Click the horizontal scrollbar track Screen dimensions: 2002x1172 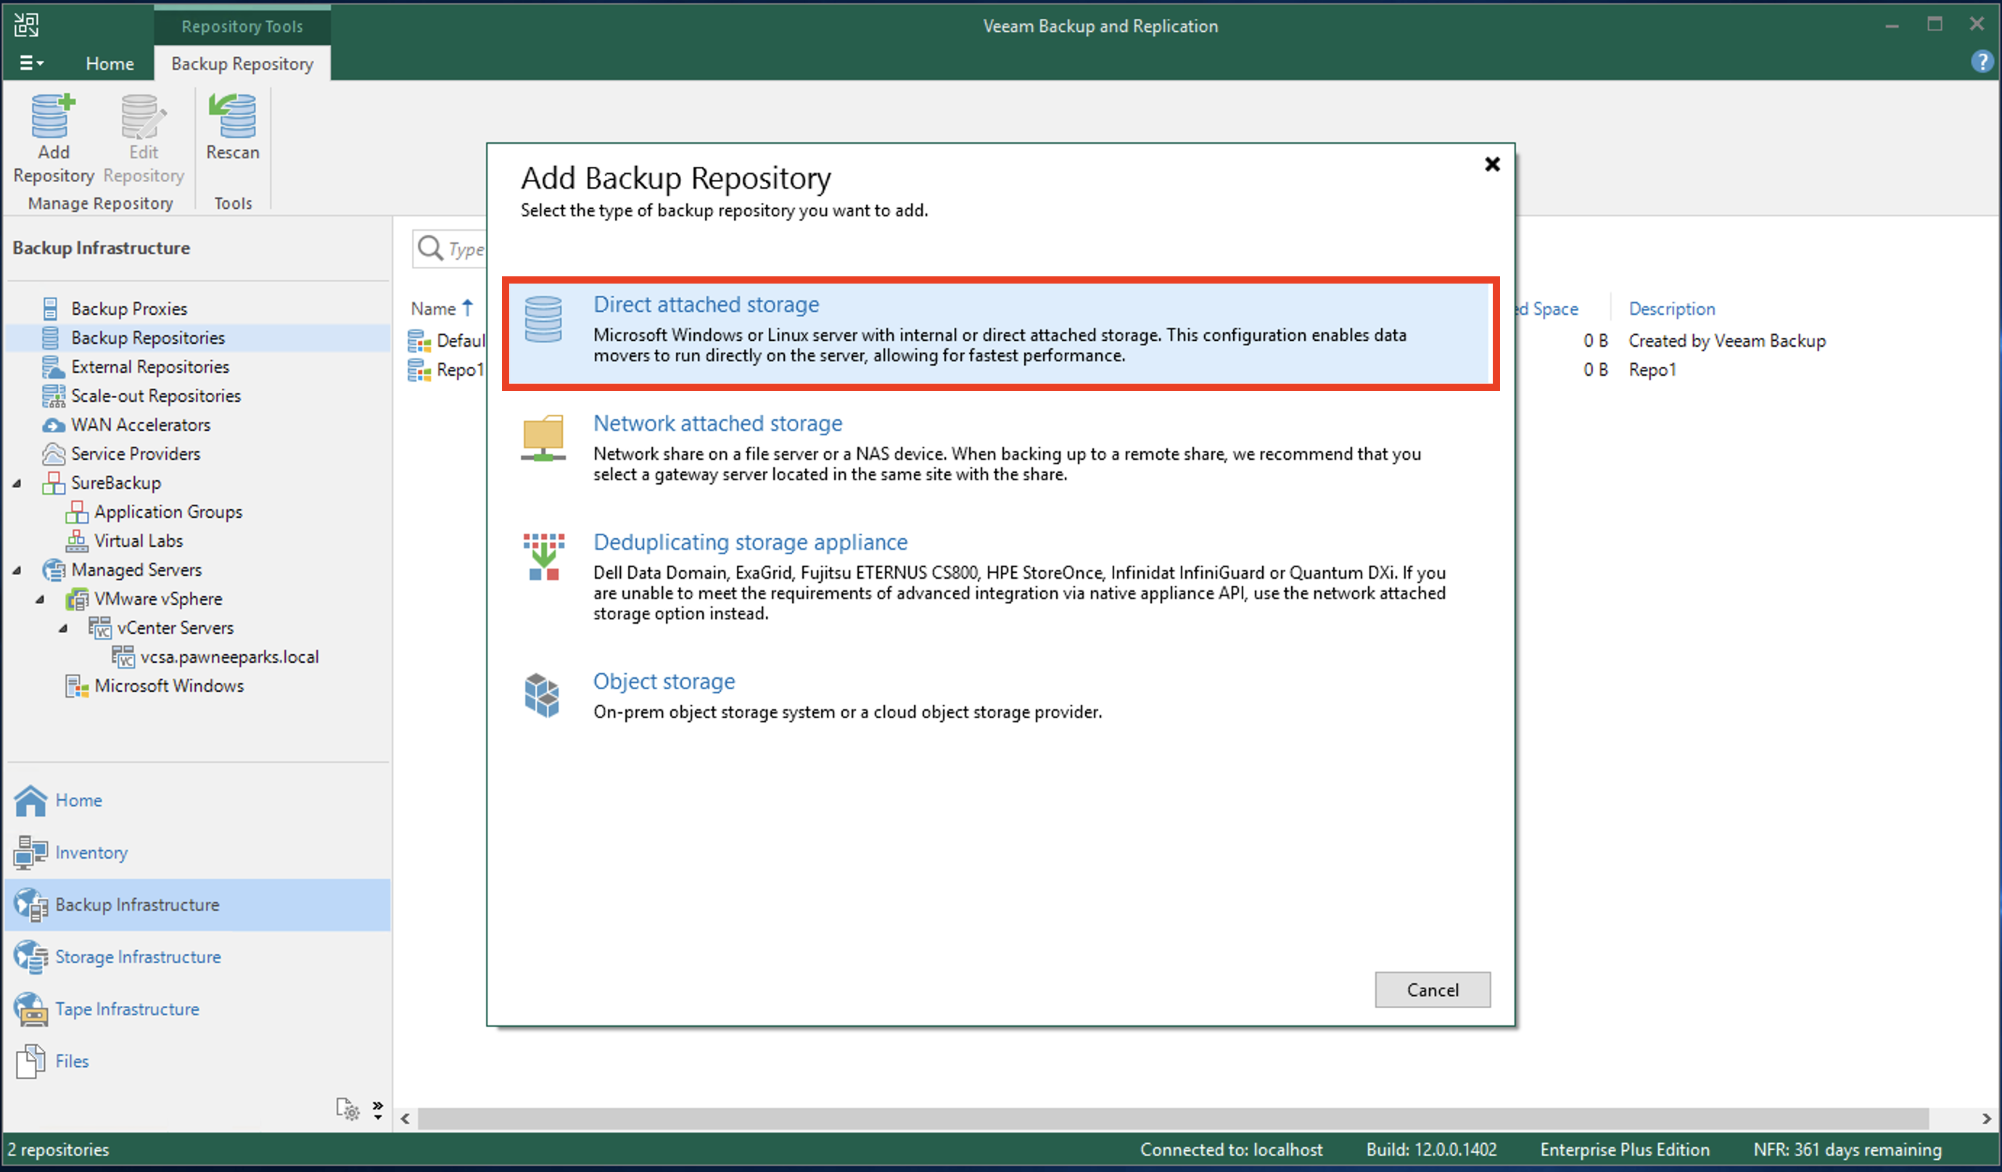pos(1173,1119)
